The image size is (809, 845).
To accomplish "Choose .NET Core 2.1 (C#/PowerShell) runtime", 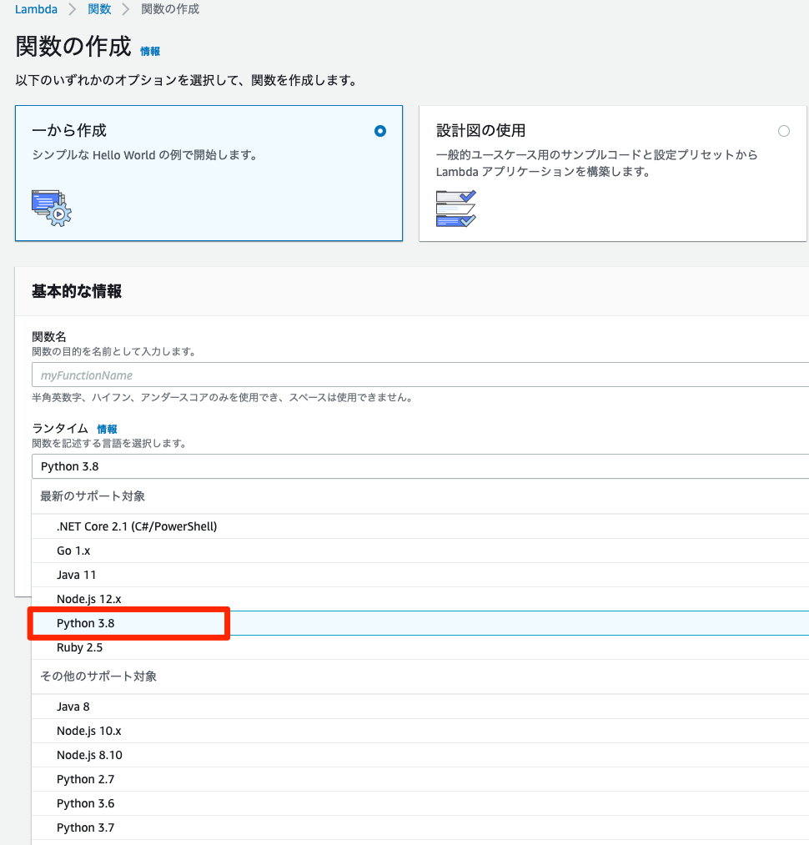I will pos(137,526).
